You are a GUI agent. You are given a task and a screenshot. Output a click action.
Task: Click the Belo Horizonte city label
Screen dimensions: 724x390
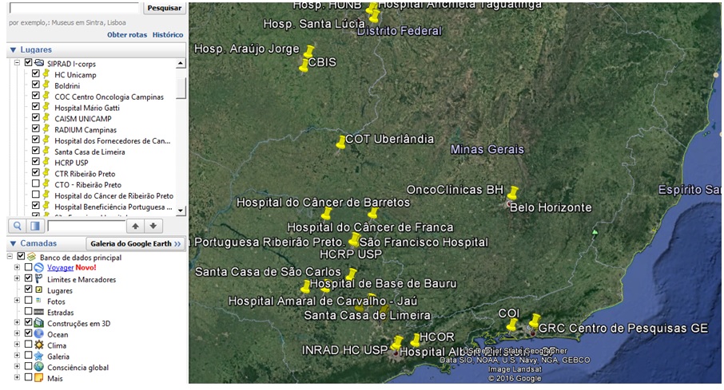coord(551,207)
